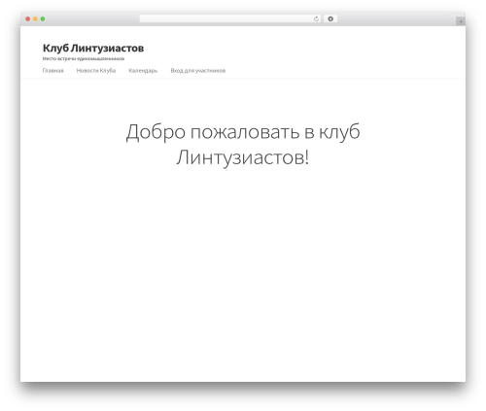
Task: Click the round button right of address bar
Action: click(330, 19)
